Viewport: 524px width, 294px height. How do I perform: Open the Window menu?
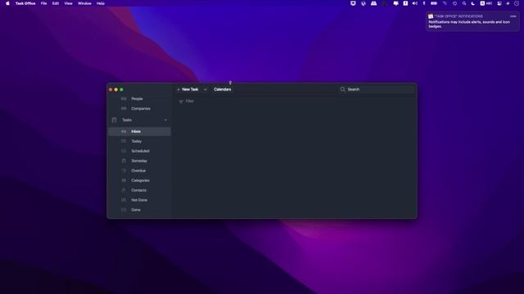84,3
